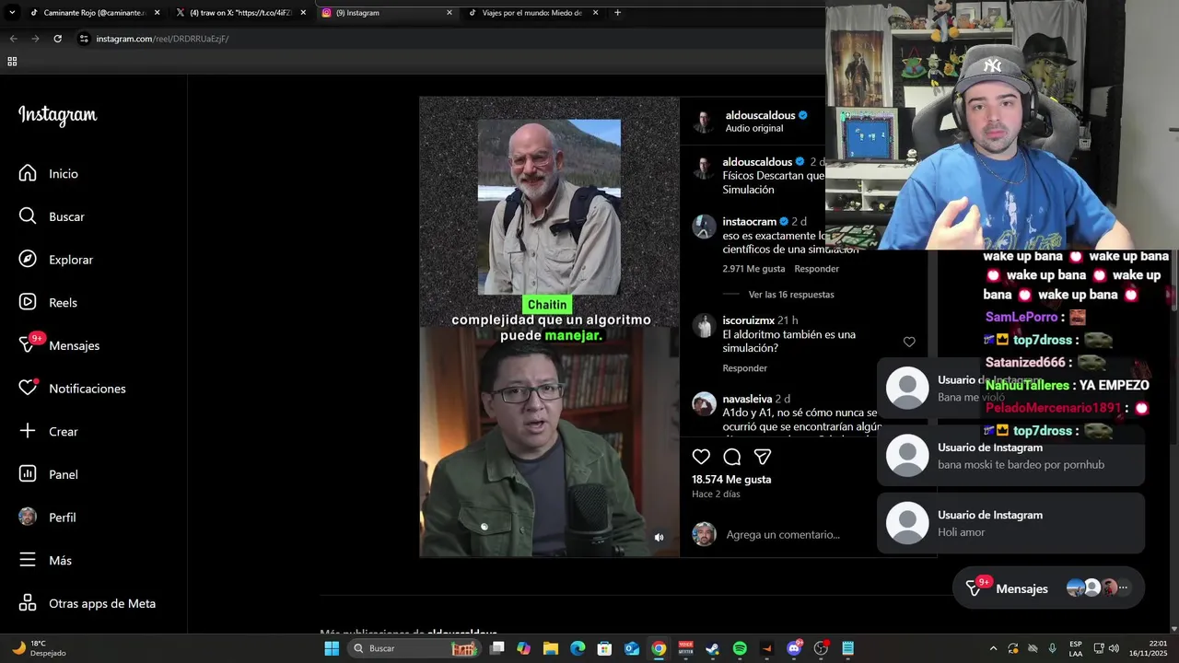Open Outlook from the taskbar
This screenshot has width=1179, height=663.
tap(632, 648)
